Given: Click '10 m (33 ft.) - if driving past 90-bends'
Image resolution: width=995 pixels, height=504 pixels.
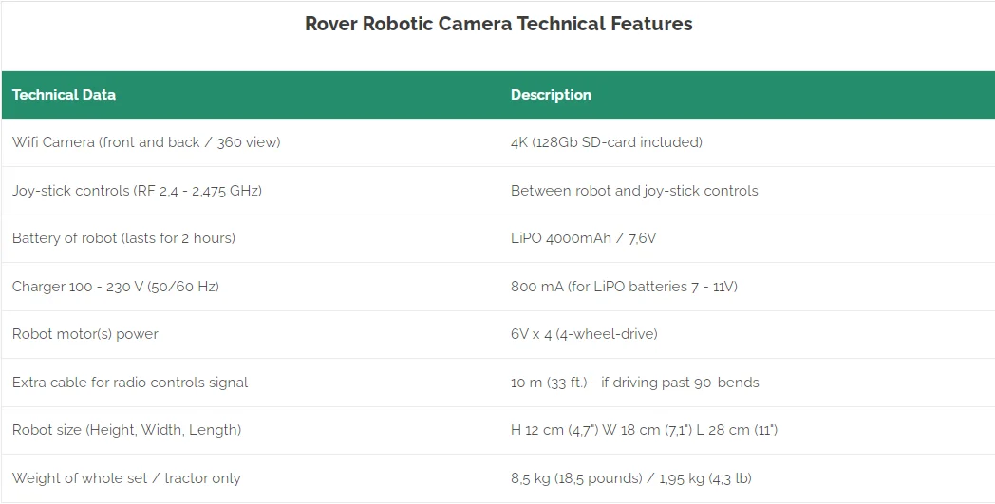Looking at the screenshot, I should click(x=634, y=383).
